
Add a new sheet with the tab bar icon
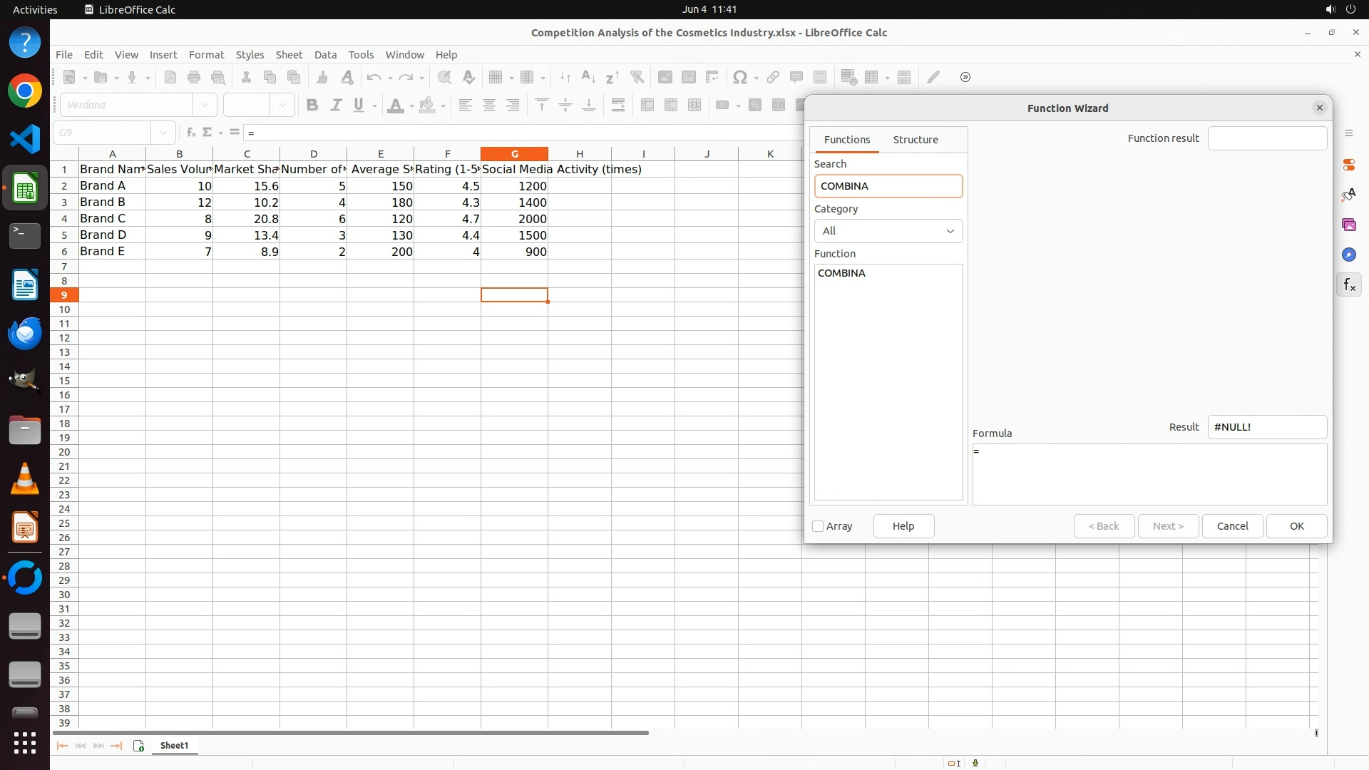point(138,746)
